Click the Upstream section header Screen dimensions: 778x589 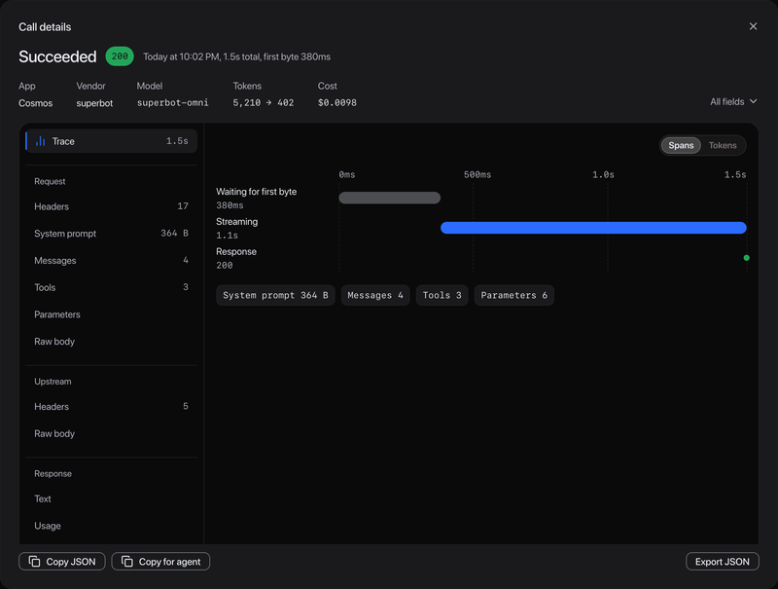[53, 382]
